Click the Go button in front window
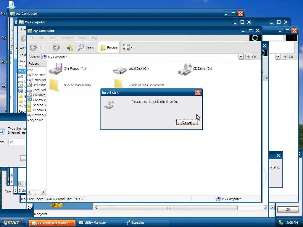Viewport: 303px width, 227px height. (x=251, y=57)
